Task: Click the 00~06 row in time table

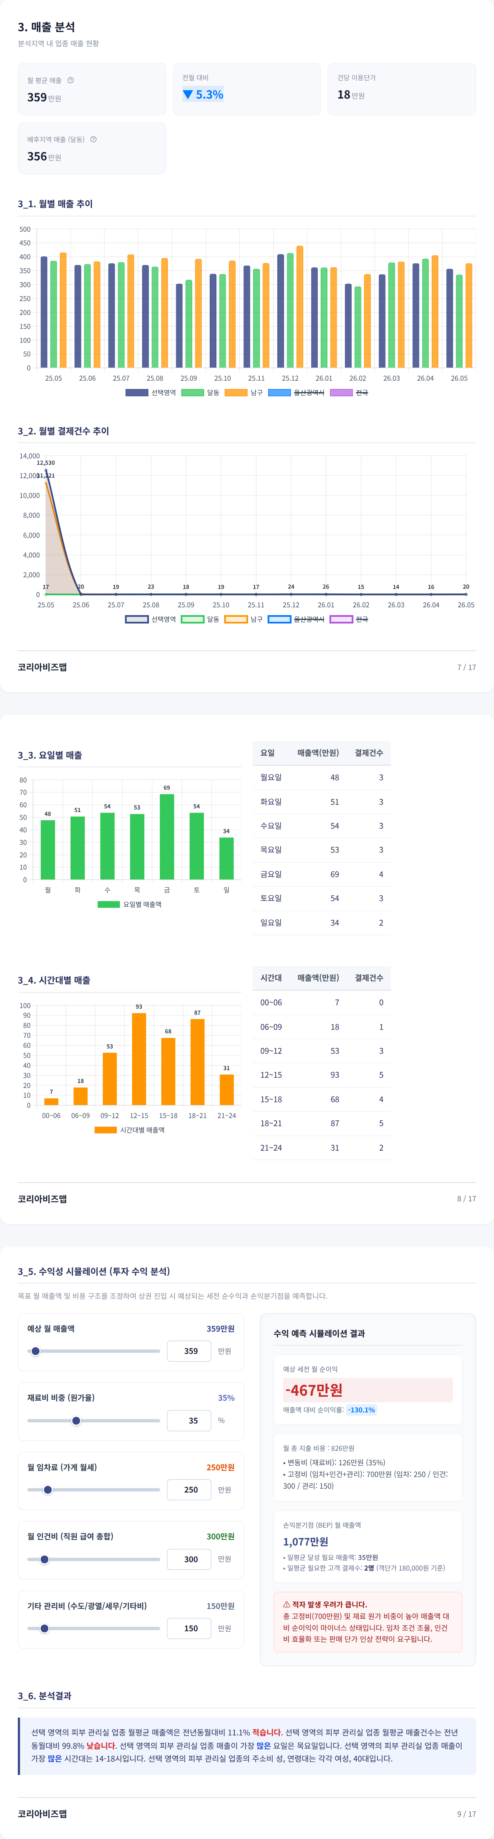Action: coord(322,1002)
